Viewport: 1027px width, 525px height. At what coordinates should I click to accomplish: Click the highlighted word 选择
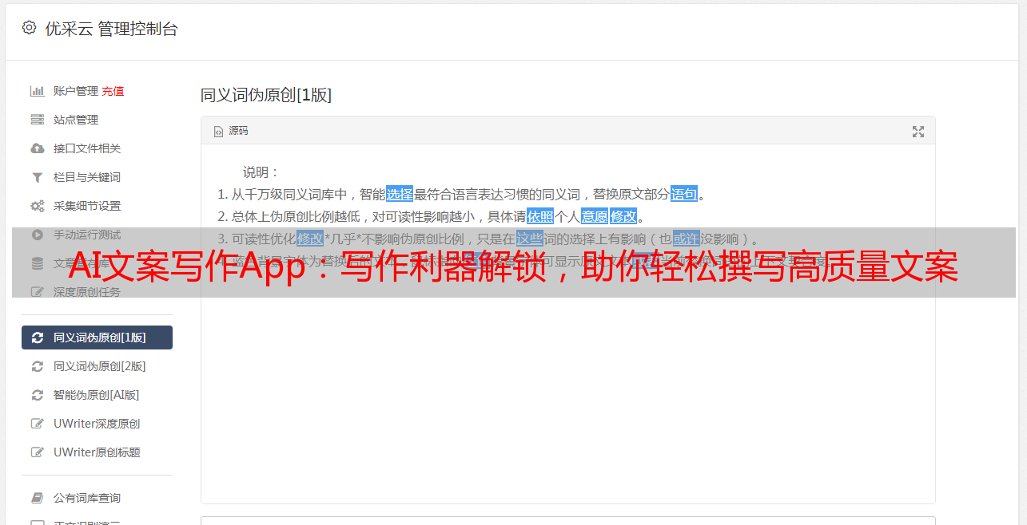point(400,194)
